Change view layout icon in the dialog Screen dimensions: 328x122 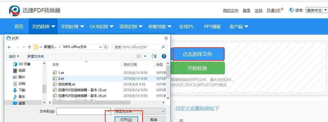139,56
